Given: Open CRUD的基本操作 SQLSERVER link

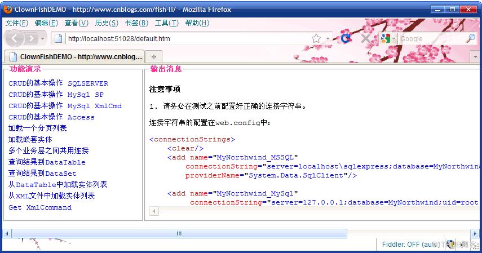Looking at the screenshot, I should point(59,83).
